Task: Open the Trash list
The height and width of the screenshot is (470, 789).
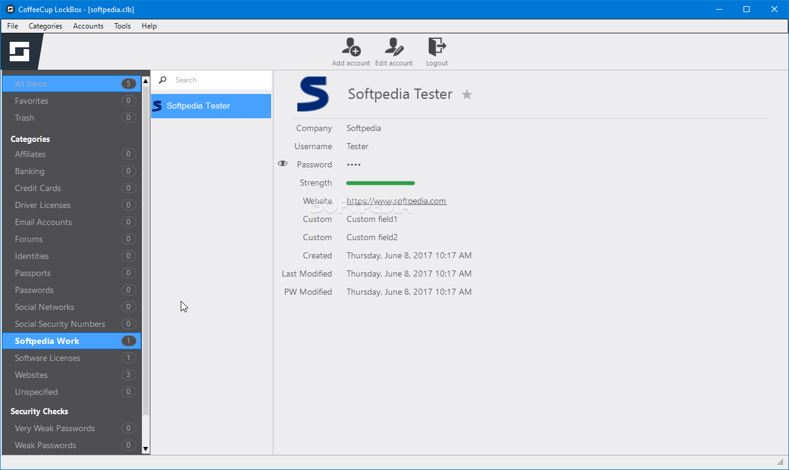Action: (72, 118)
